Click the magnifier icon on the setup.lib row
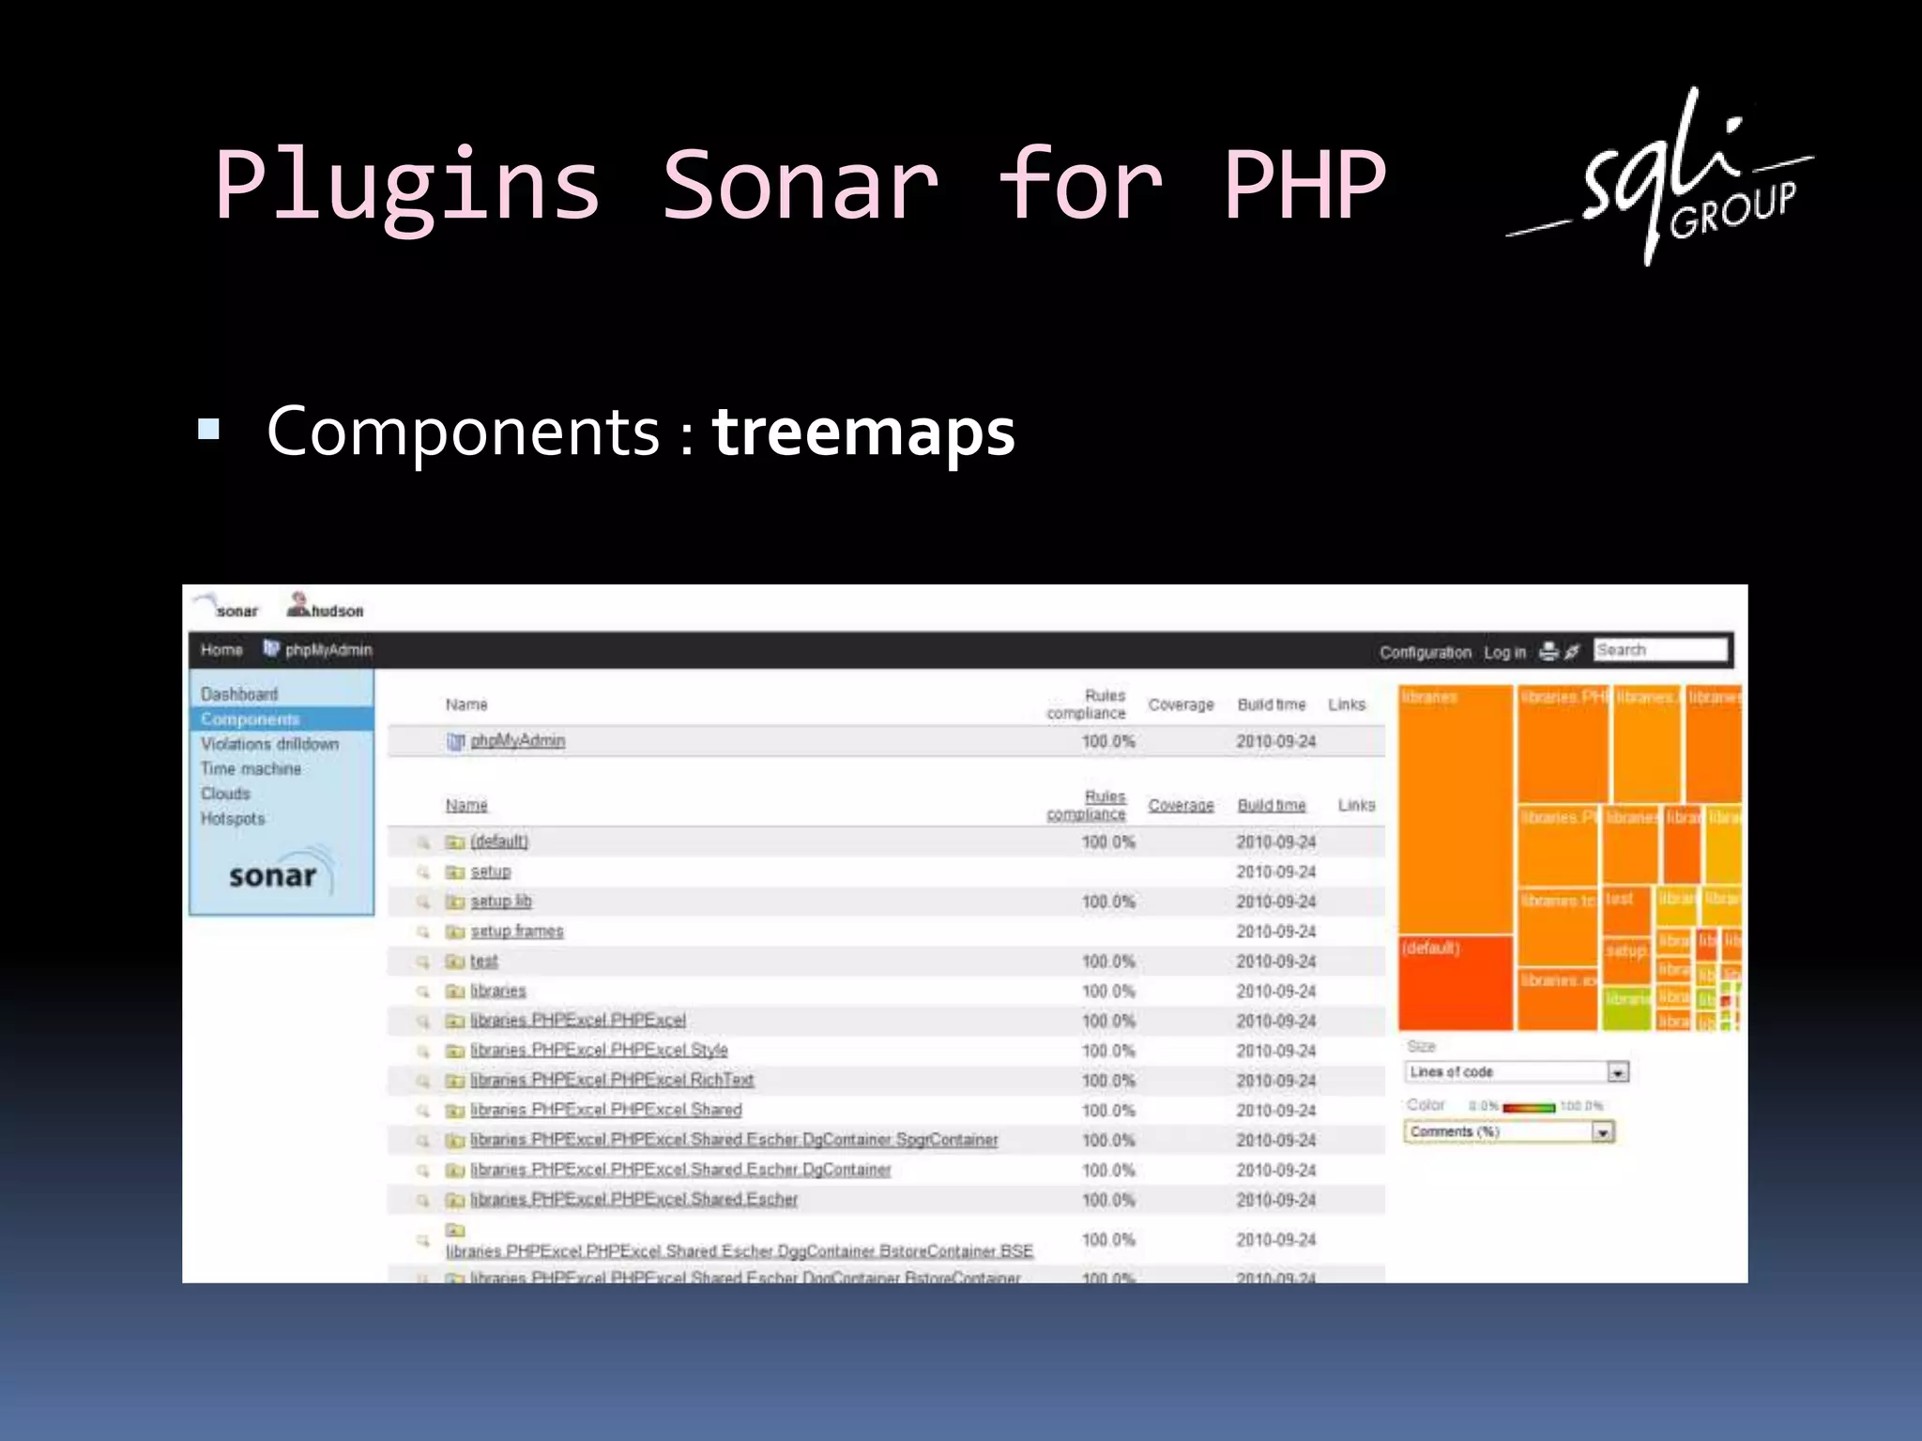1922x1441 pixels. click(x=424, y=902)
